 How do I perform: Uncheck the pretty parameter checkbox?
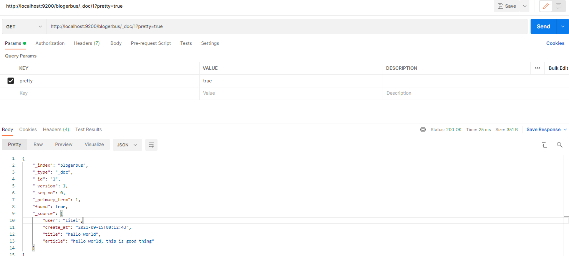pyautogui.click(x=11, y=81)
